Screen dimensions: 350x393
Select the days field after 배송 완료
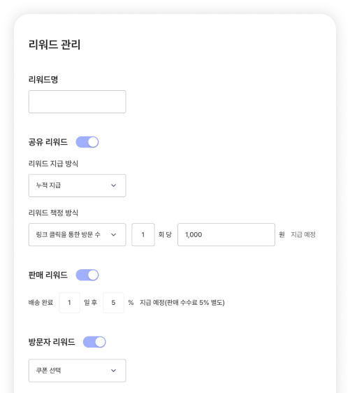70,303
